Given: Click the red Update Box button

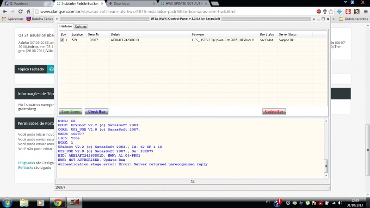Looking at the screenshot, I should 274,111.
